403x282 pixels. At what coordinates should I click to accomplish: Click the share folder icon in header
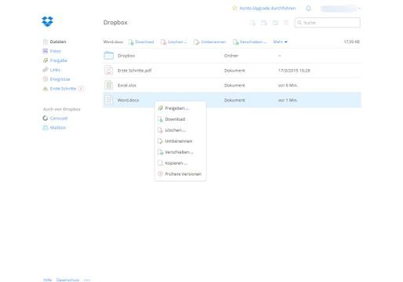coord(275,23)
